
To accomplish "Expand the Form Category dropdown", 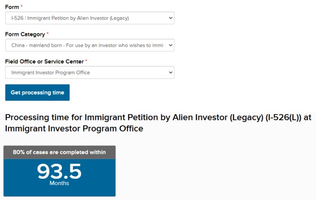I will (x=89, y=45).
